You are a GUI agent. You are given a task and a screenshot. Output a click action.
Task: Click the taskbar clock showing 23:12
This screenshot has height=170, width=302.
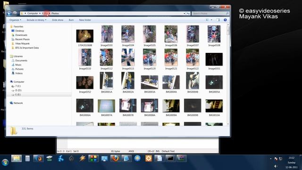point(292,158)
